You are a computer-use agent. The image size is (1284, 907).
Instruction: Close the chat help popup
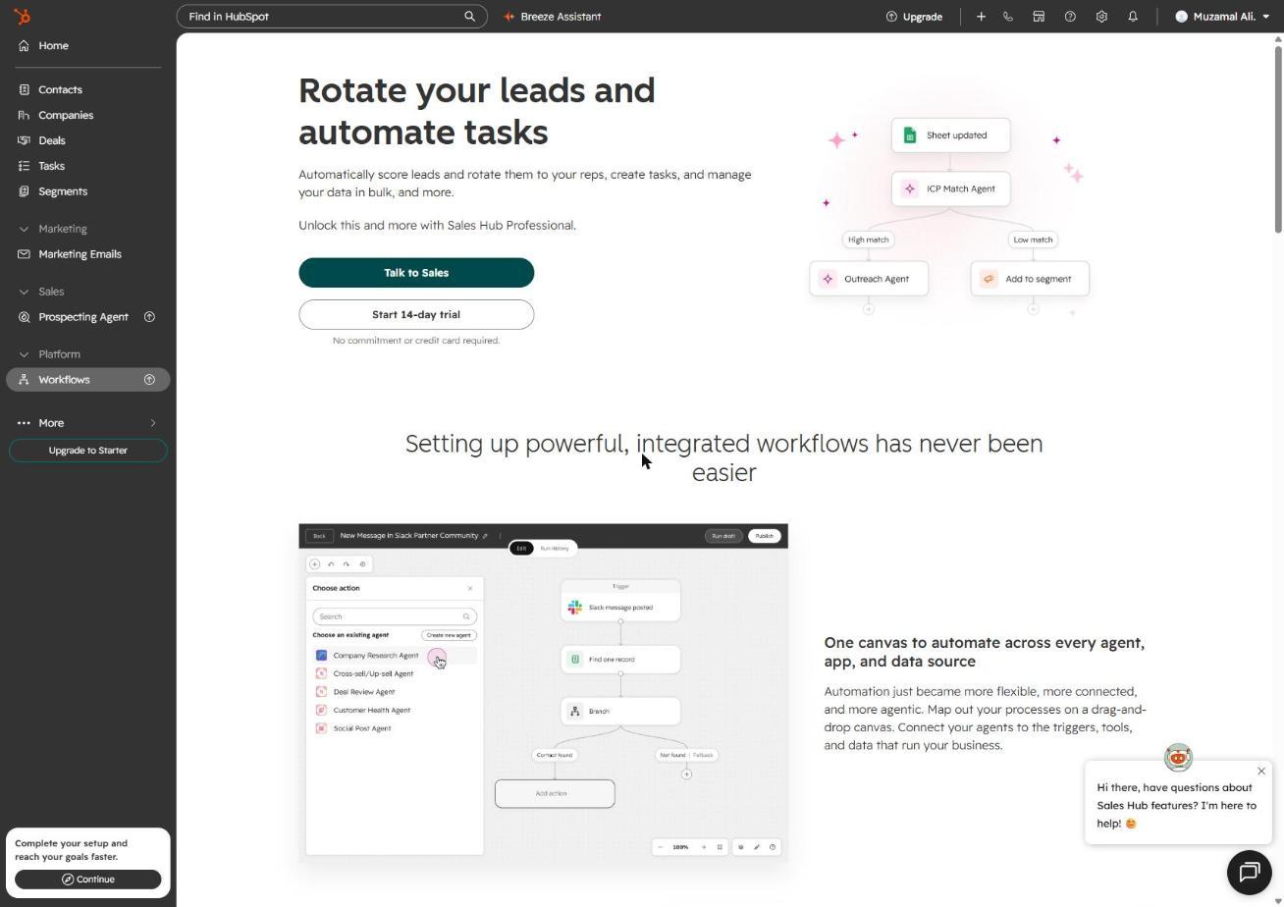(1261, 772)
